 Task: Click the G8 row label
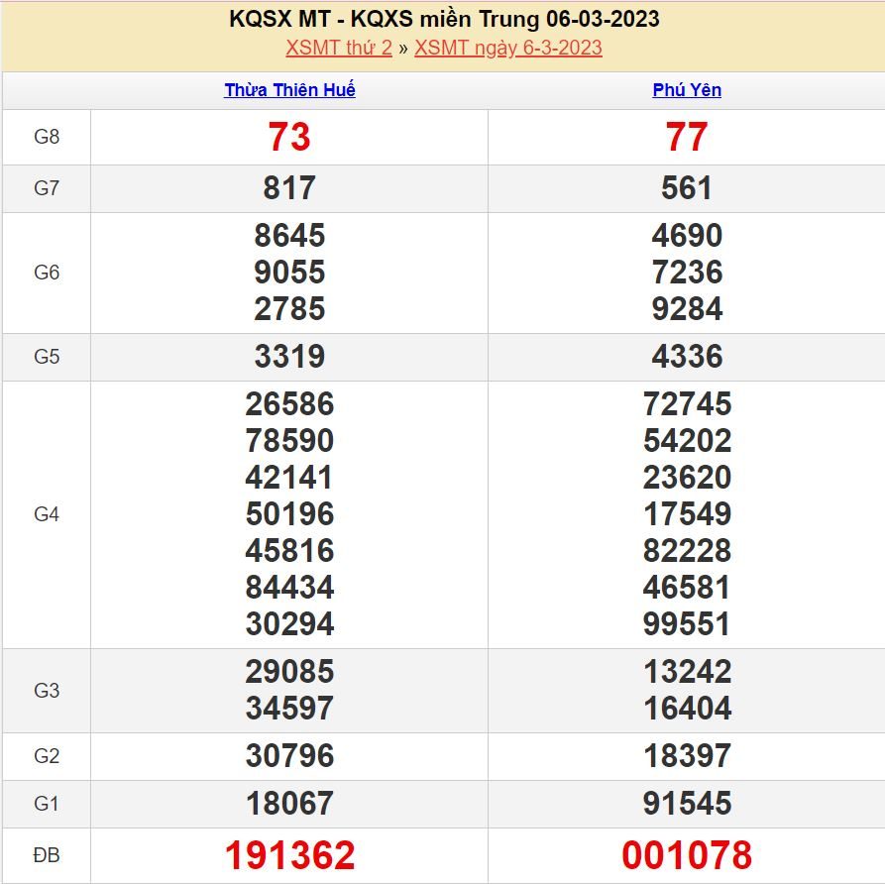(x=47, y=137)
